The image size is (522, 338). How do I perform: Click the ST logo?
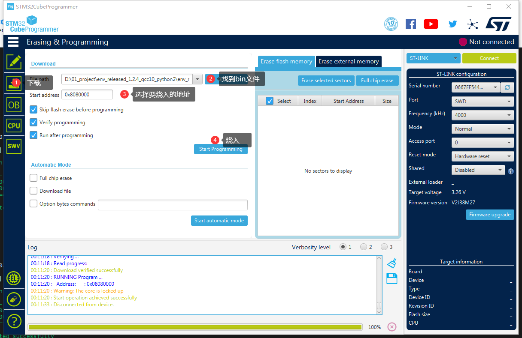coord(498,24)
